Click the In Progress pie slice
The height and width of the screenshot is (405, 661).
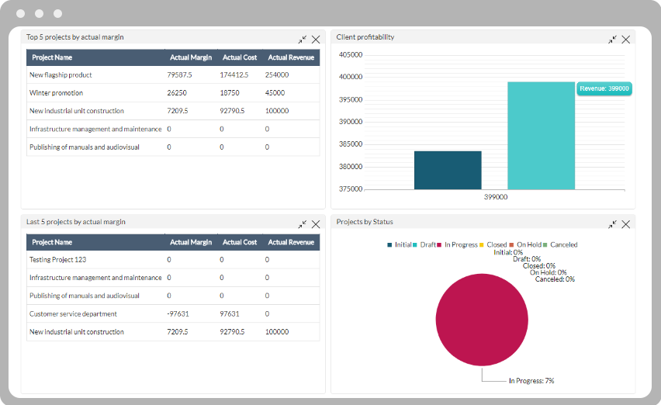tap(481, 320)
